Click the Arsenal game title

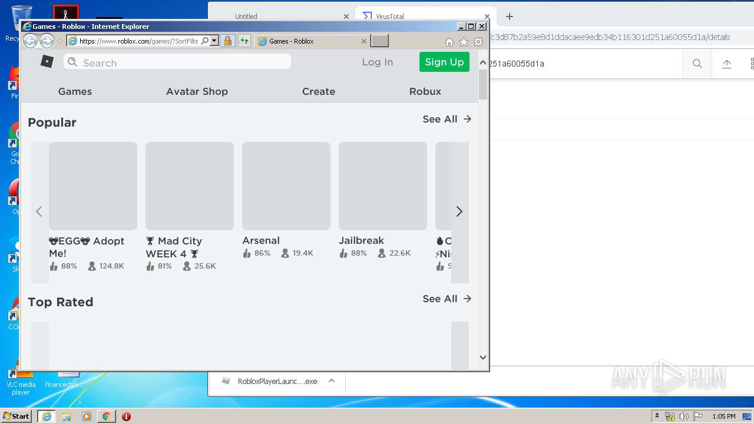point(261,240)
